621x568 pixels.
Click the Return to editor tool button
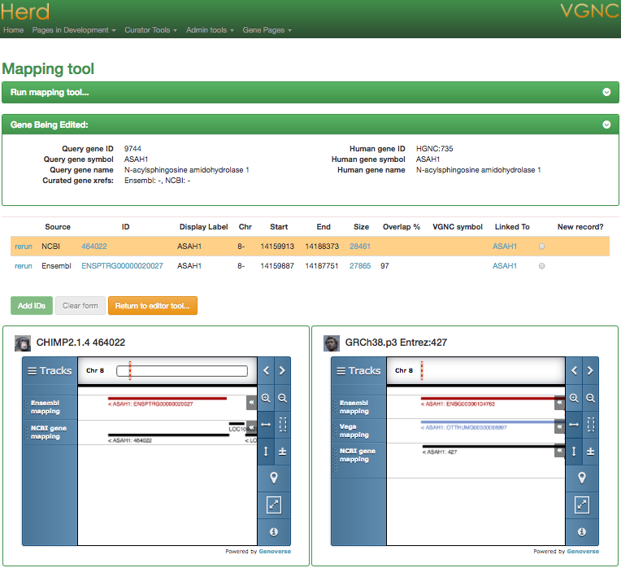click(x=152, y=306)
